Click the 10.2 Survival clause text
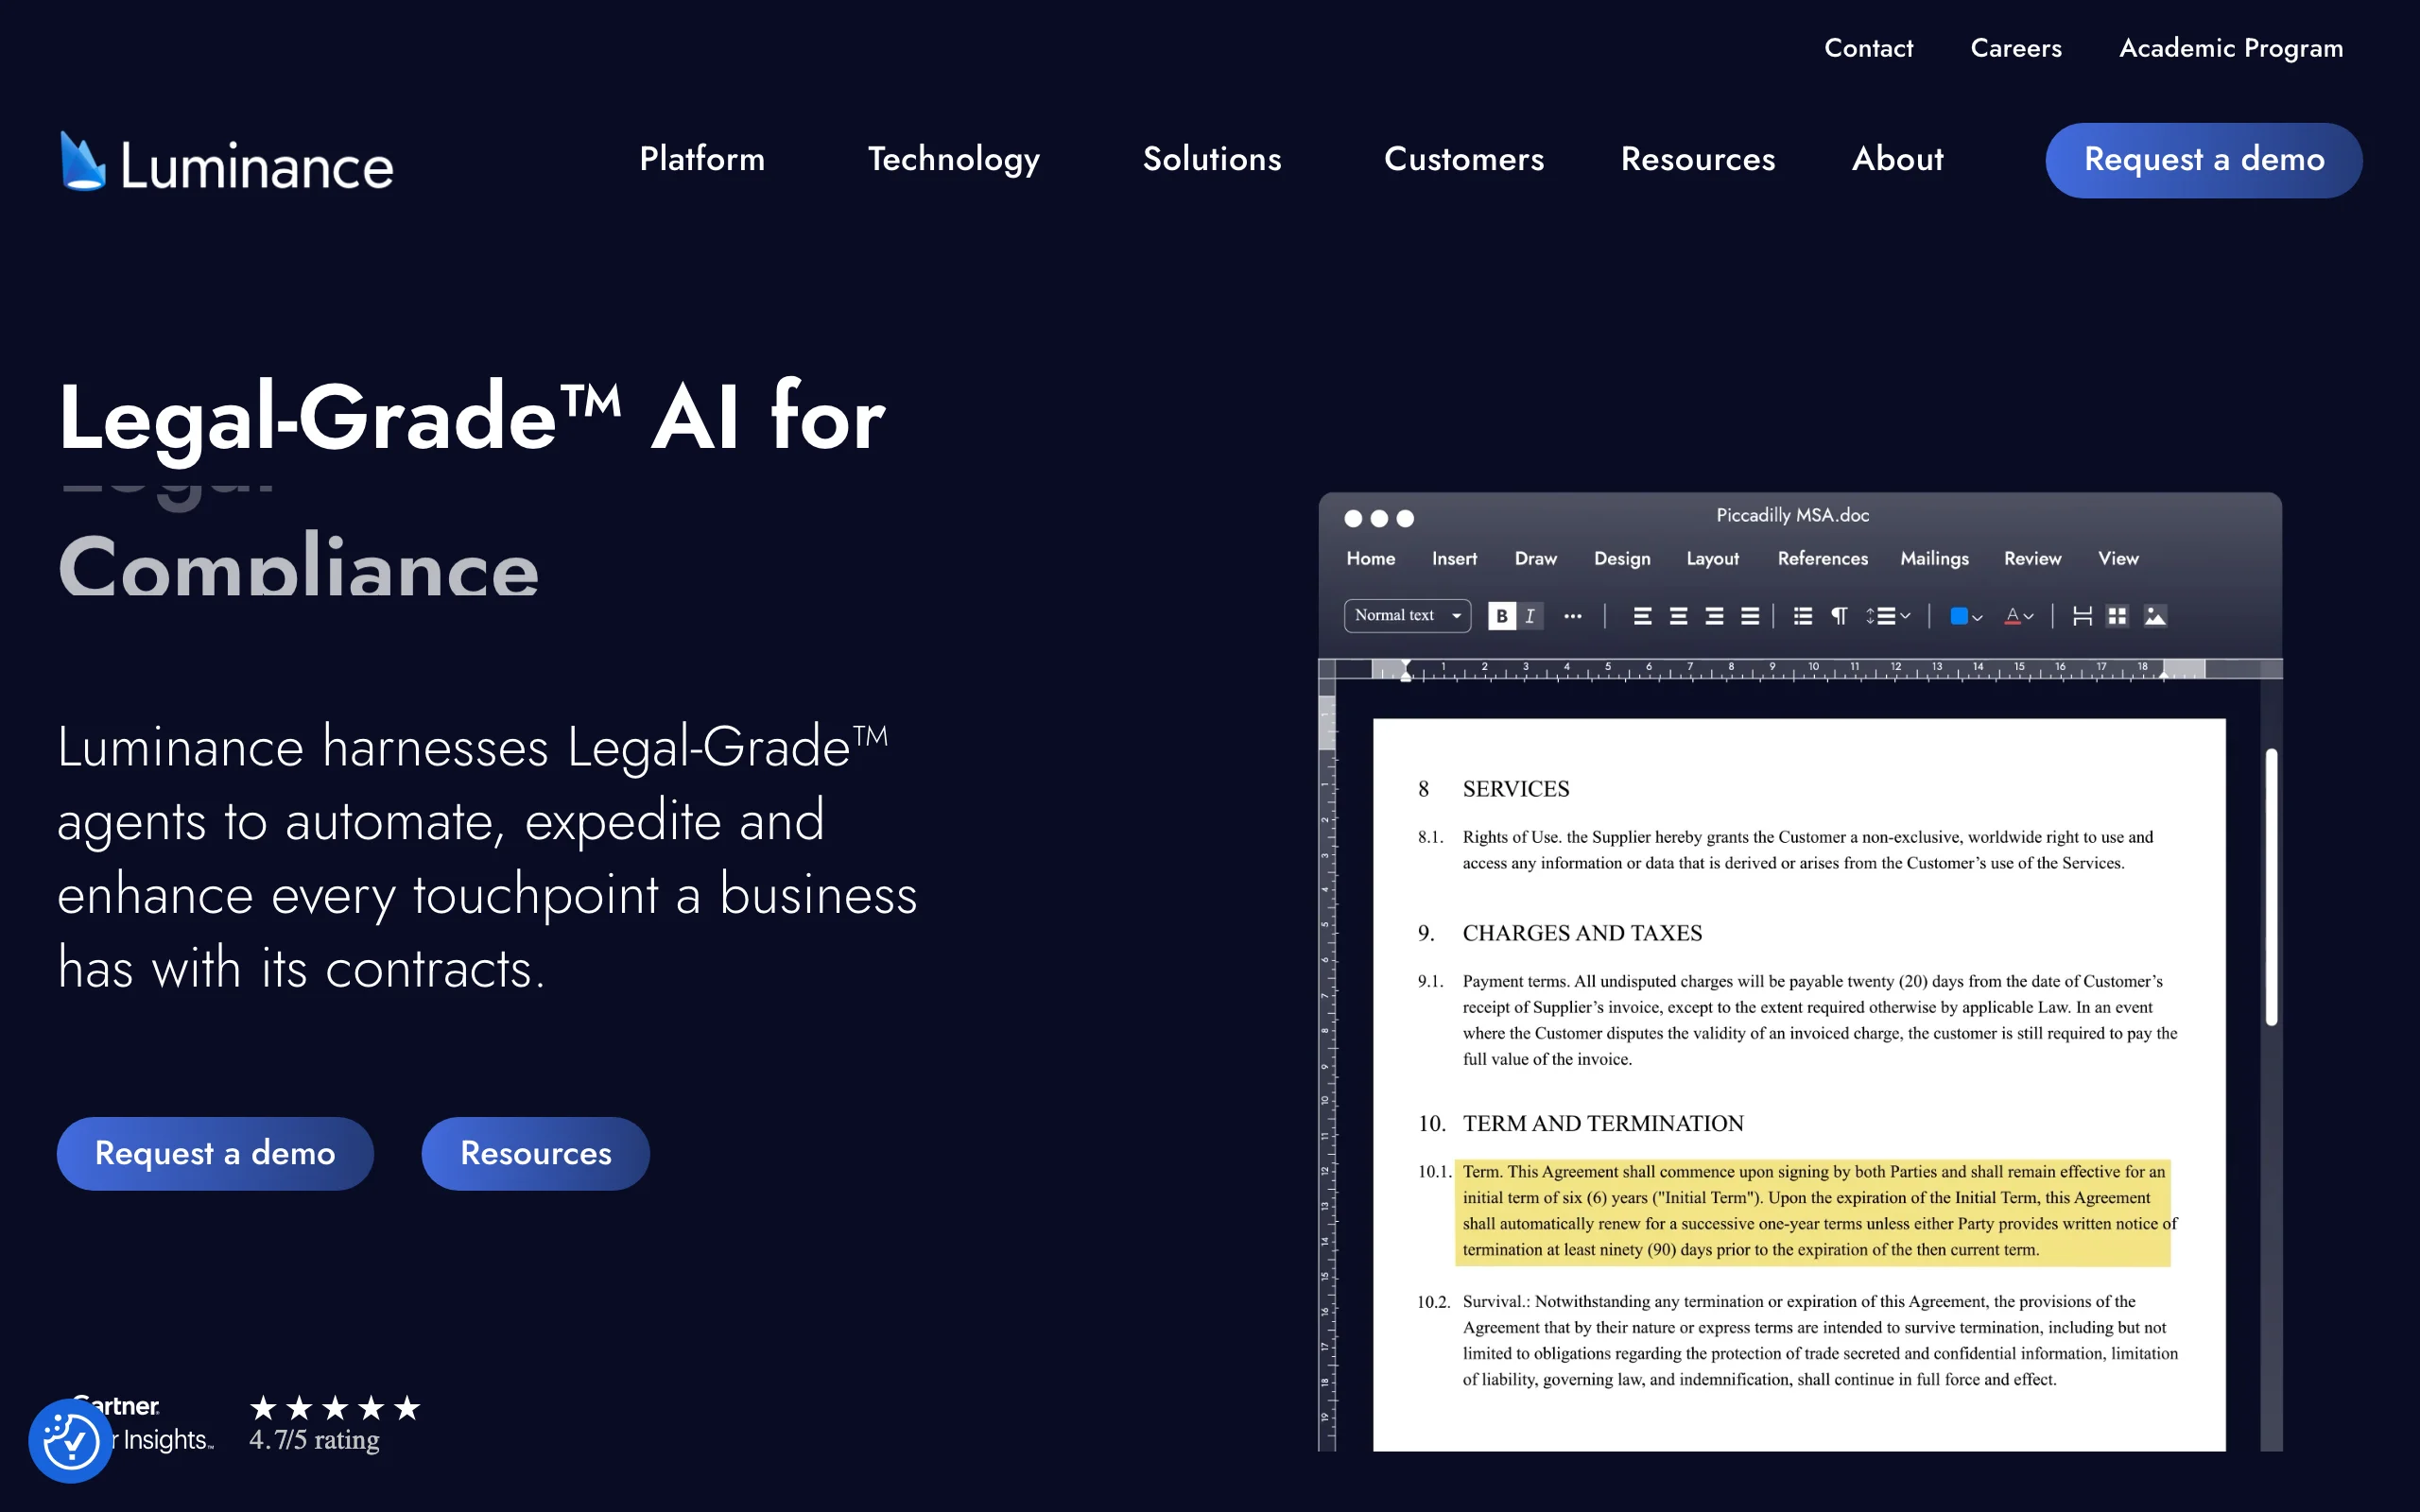Viewport: 2420px width, 1512px height. [x=1820, y=1340]
